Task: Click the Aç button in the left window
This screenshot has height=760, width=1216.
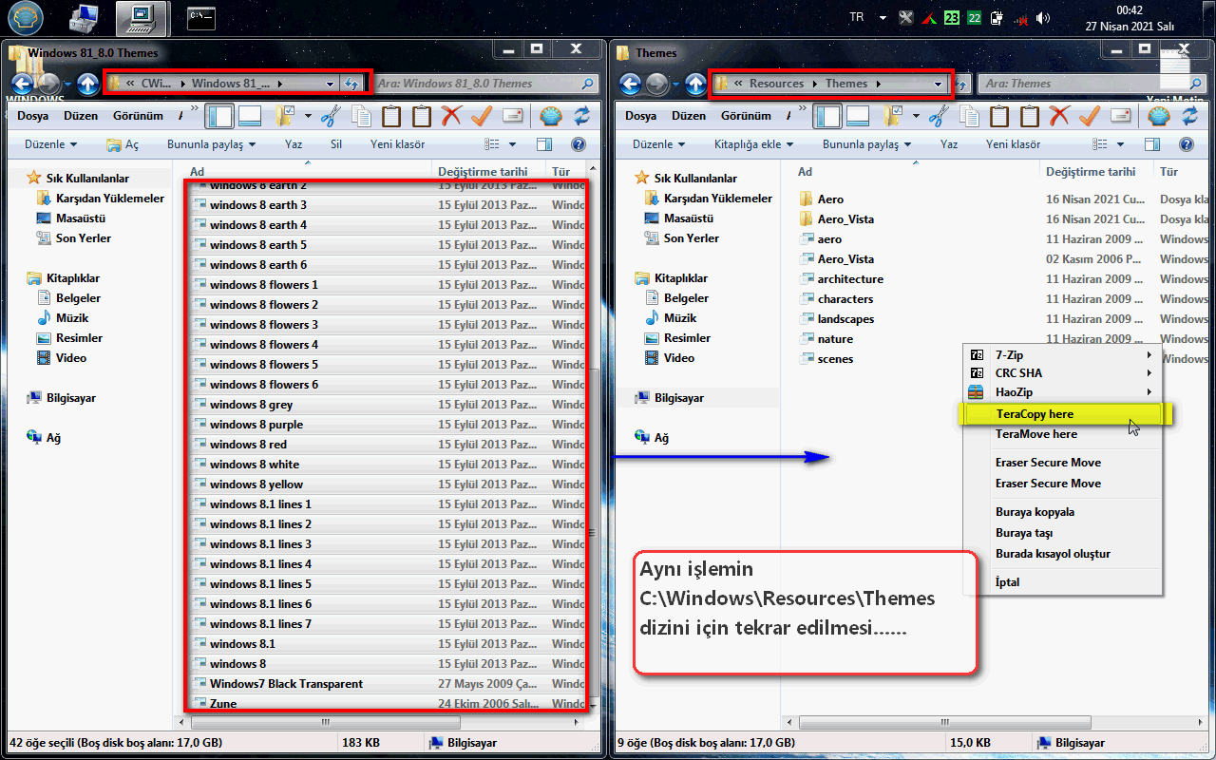Action: tap(123, 144)
